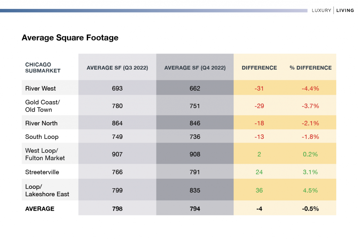Click the Luxury Living logo

tap(333, 10)
